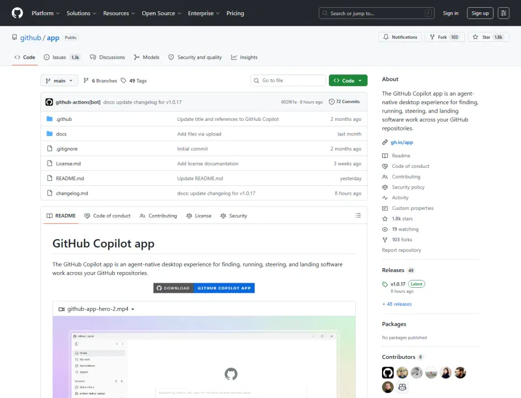Click the changelog.md file icon
521x398 pixels.
49,193
